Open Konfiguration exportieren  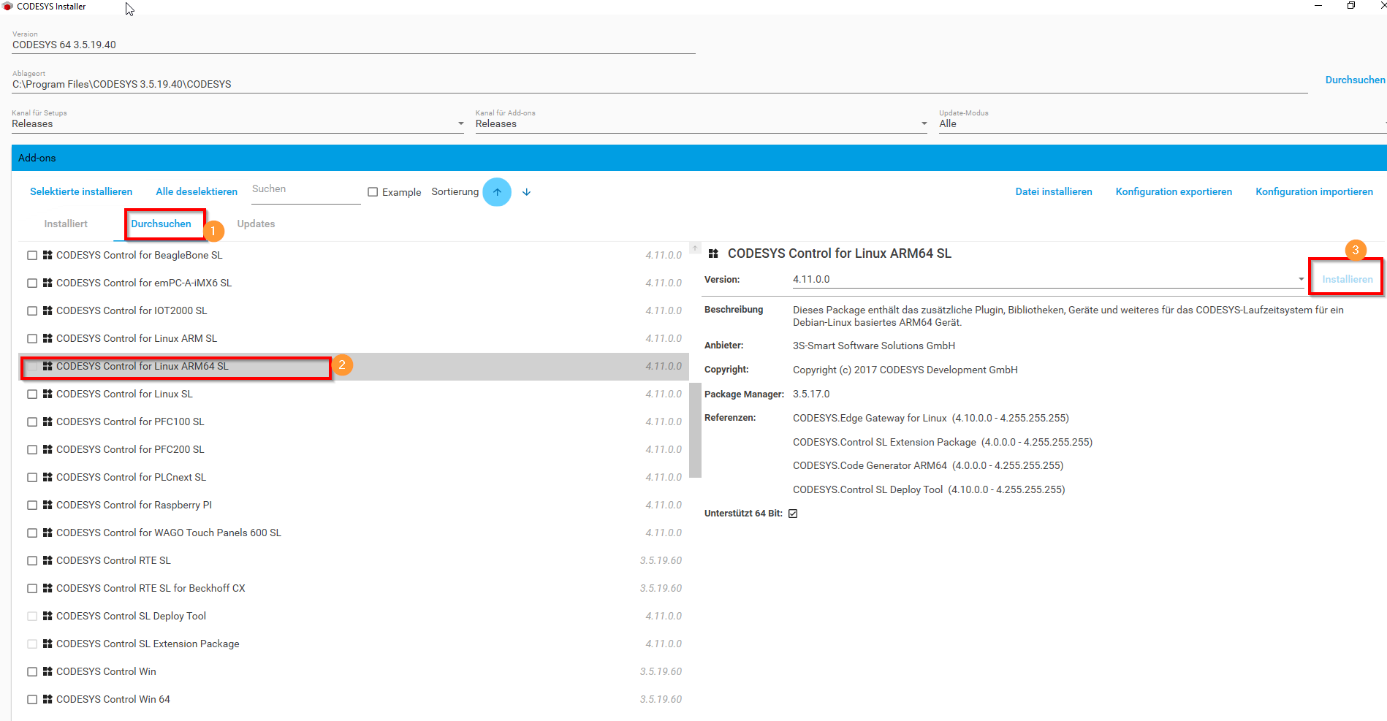click(1174, 191)
